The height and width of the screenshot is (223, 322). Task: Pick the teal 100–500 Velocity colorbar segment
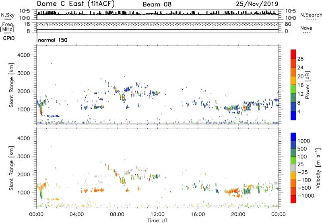click(293, 153)
